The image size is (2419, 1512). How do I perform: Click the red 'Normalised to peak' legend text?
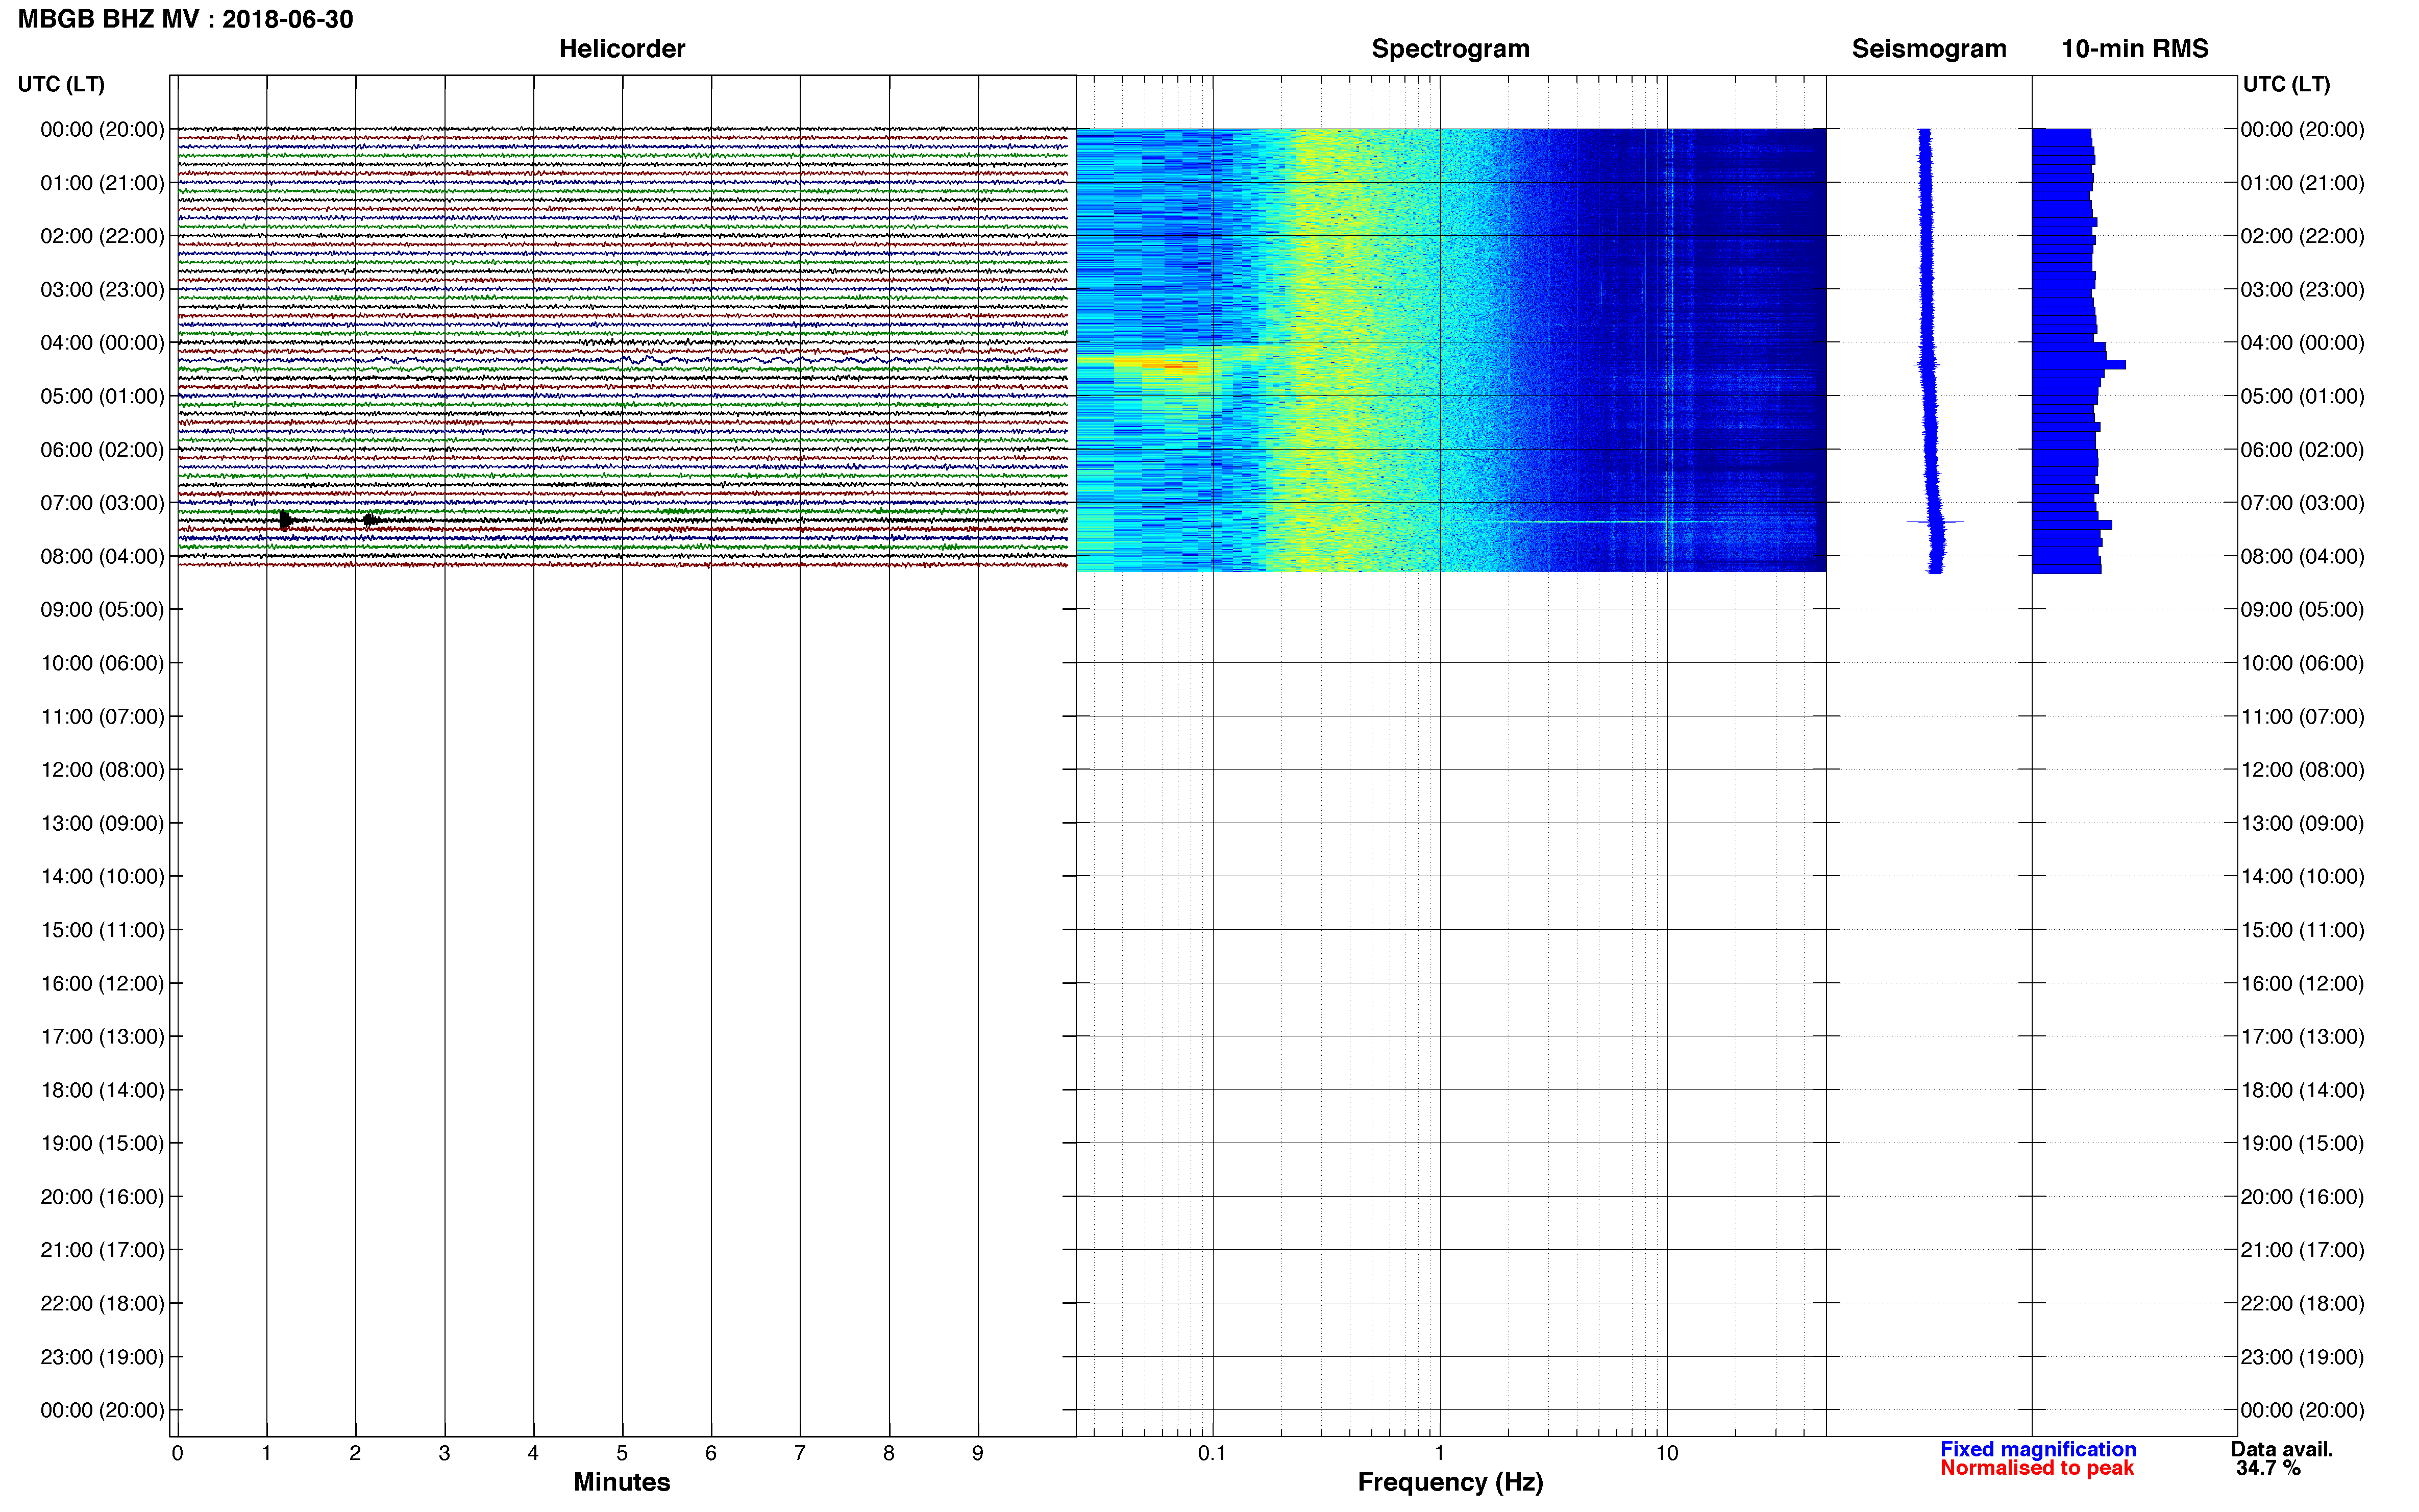click(2037, 1468)
